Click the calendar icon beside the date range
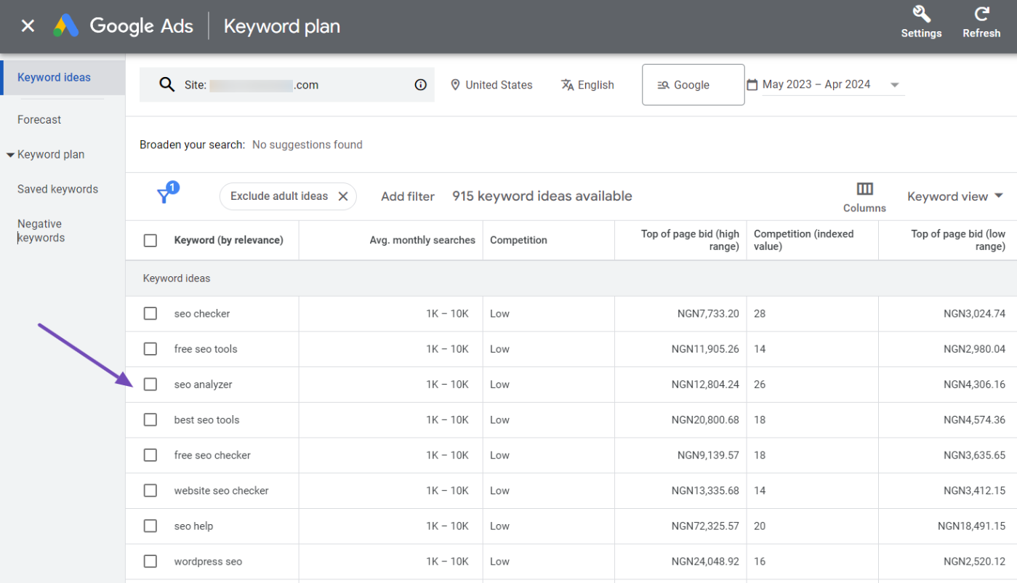Screen dimensions: 1017x583 click(x=752, y=85)
